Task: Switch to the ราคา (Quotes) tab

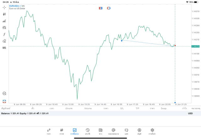Action: click(x=49, y=131)
